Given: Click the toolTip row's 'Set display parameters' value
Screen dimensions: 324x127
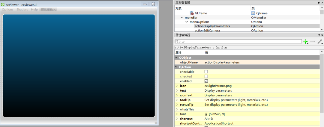Looking at the screenshot, I should point(236,100).
